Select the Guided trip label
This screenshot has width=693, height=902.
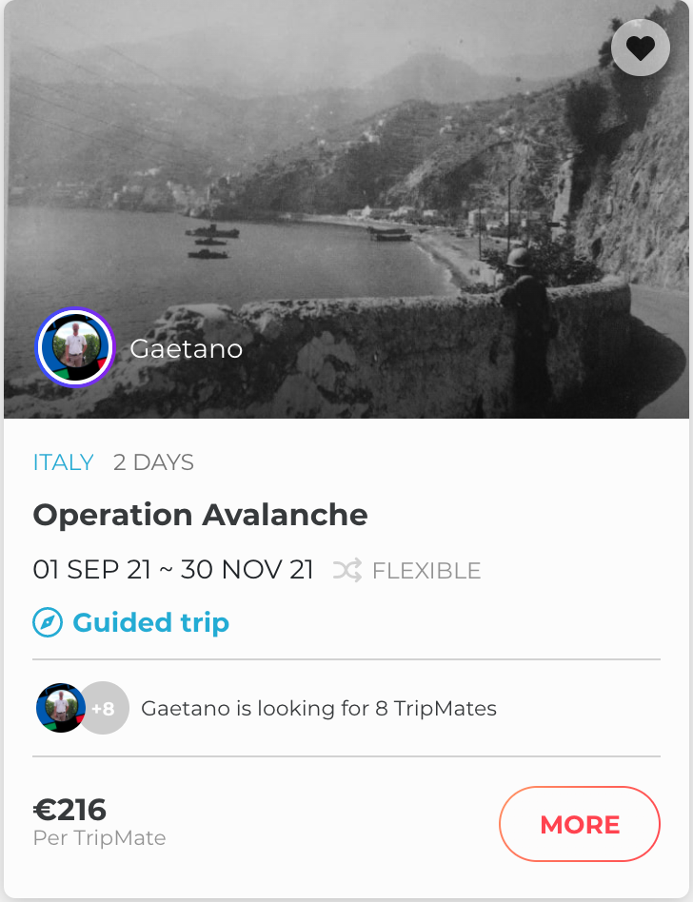click(x=151, y=623)
